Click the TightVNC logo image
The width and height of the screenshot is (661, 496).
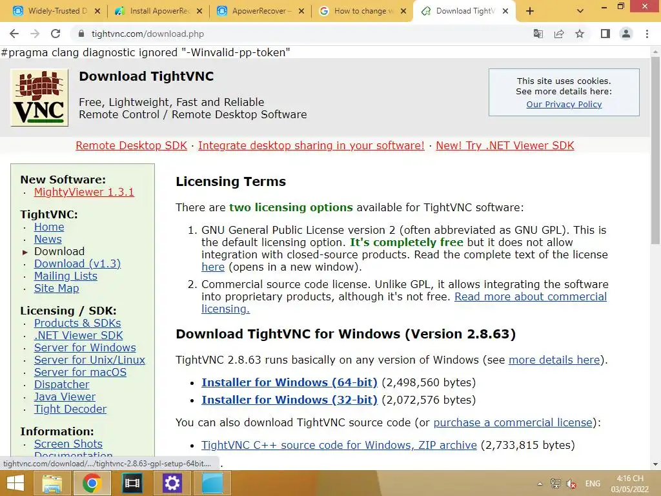click(x=39, y=98)
